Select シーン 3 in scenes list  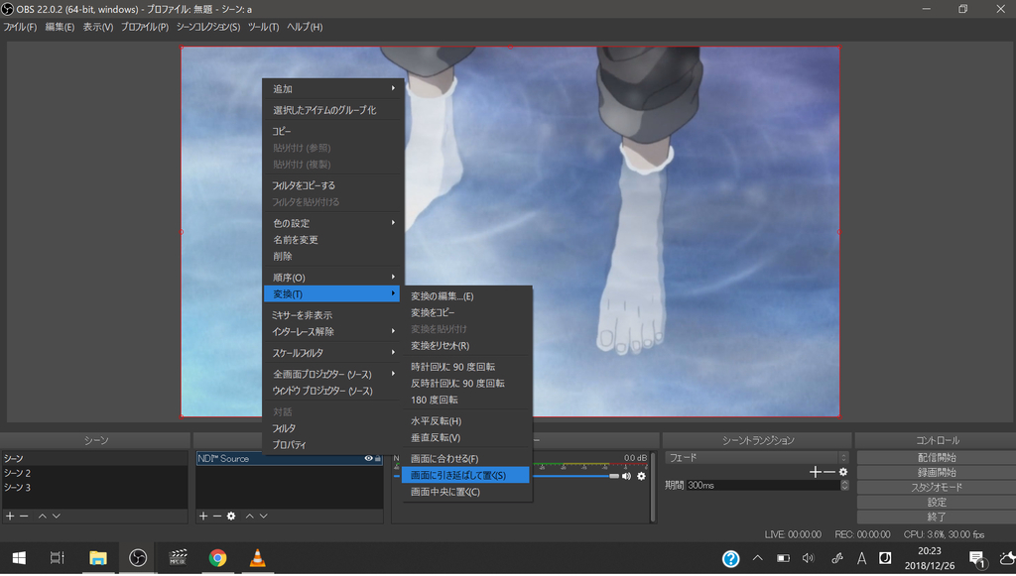tap(95, 488)
